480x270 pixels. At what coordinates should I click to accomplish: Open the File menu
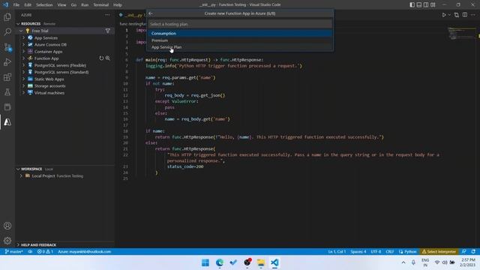16,5
